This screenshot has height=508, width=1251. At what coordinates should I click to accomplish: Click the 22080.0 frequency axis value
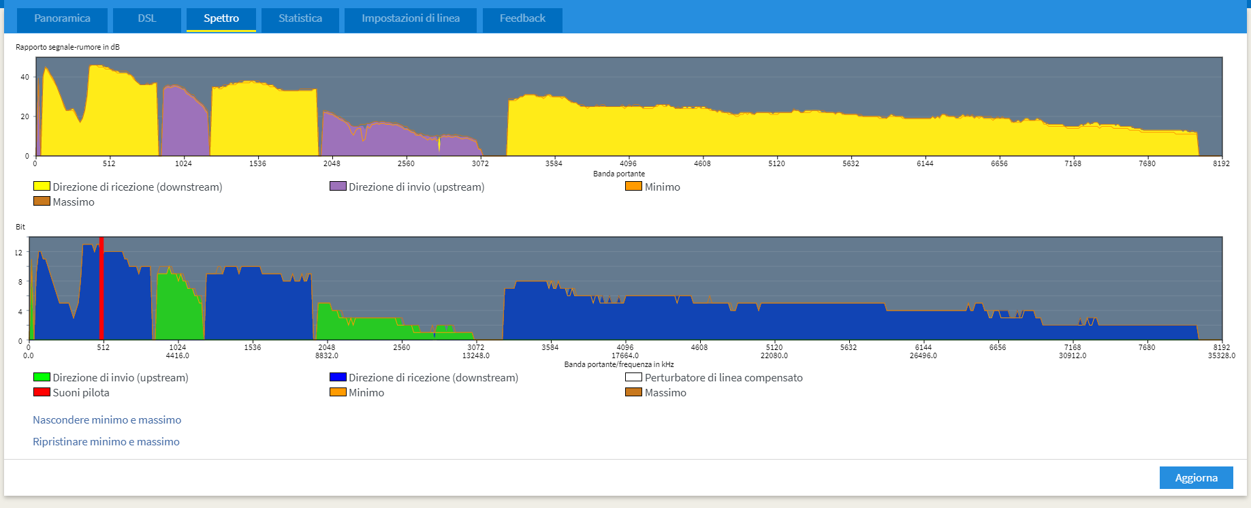774,355
